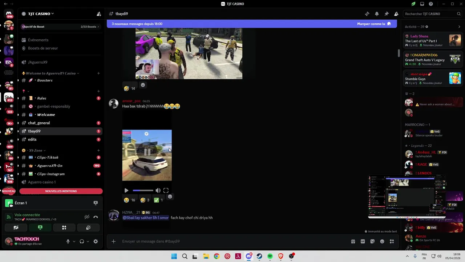The height and width of the screenshot is (262, 465).
Task: Open the sticker picker
Action: pos(372,241)
